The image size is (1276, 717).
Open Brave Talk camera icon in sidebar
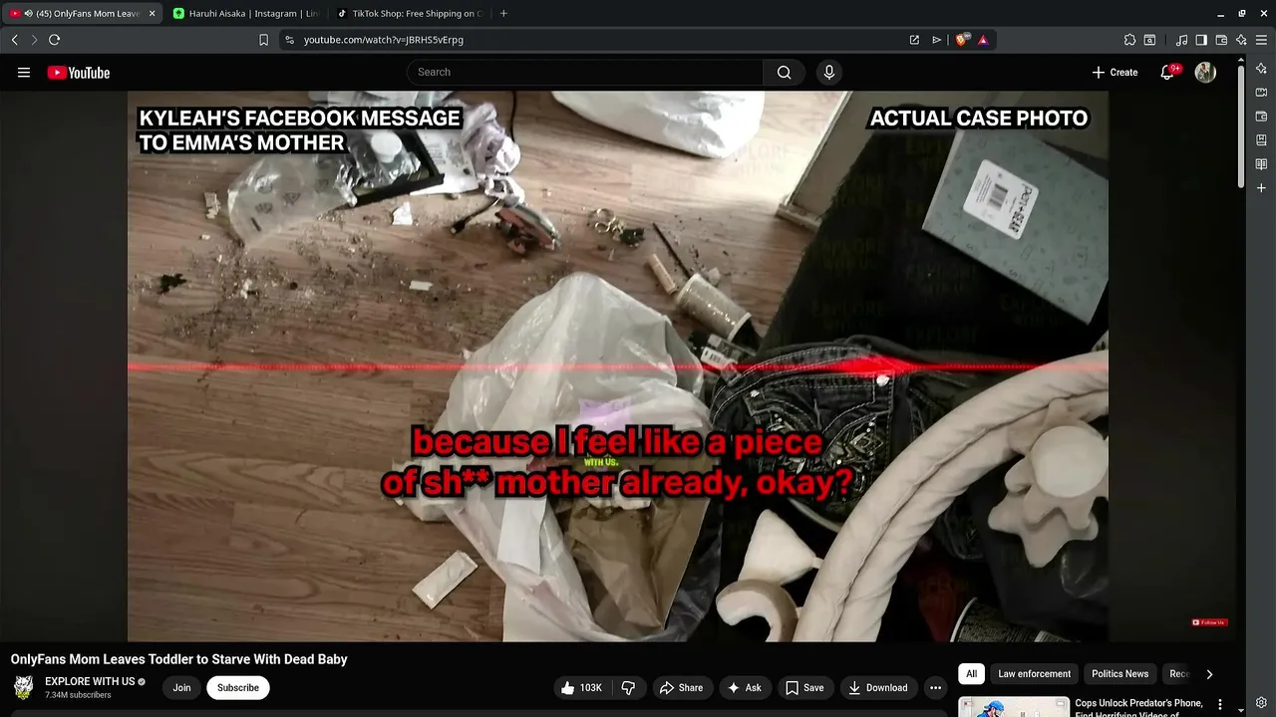click(x=1261, y=93)
